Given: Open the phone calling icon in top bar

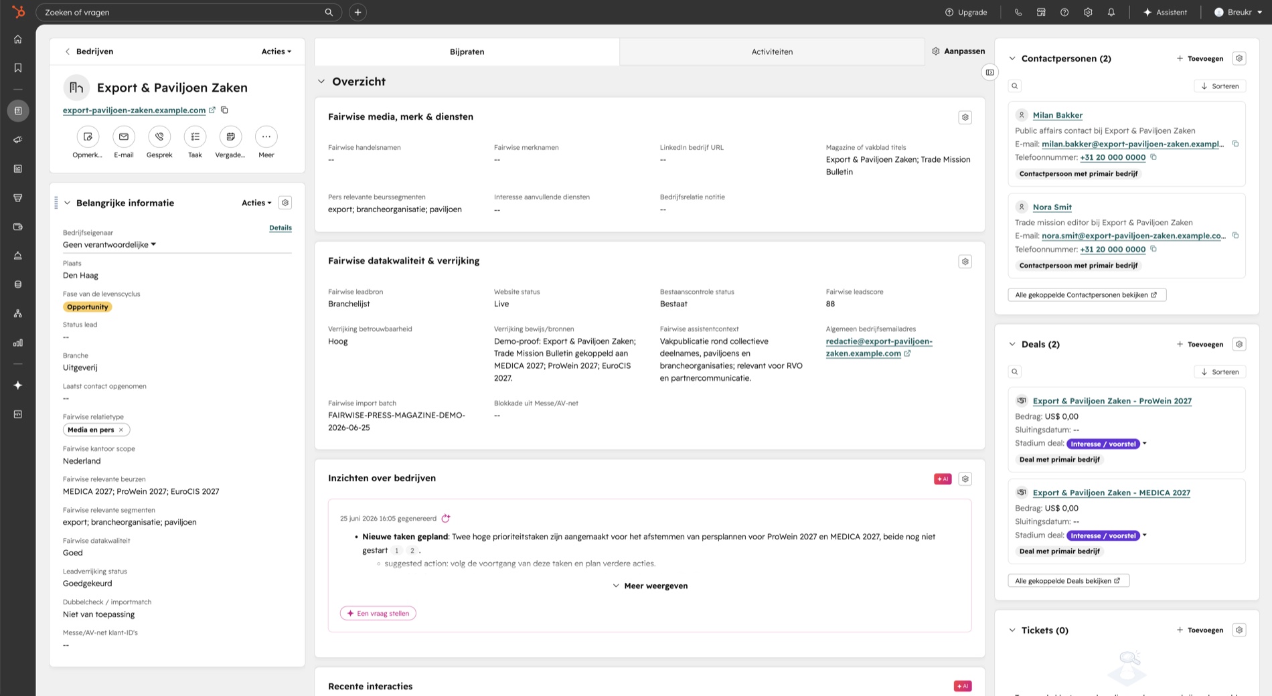Looking at the screenshot, I should (x=1018, y=12).
